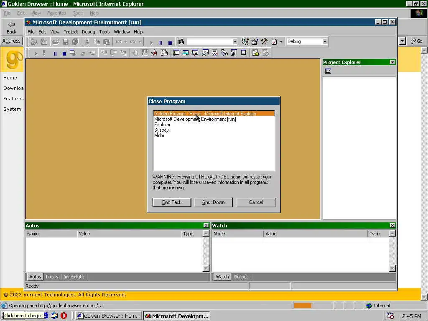428x321 pixels.
Task: Open the Project menu
Action: point(71,32)
